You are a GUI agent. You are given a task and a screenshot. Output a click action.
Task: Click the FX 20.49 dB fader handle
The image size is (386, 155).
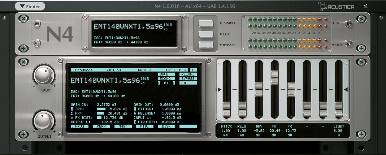275,77
